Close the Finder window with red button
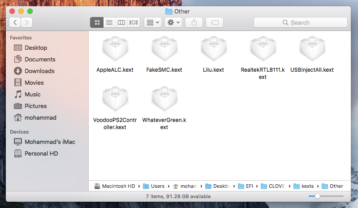Screen dimensions: 358x208 coord(12,11)
